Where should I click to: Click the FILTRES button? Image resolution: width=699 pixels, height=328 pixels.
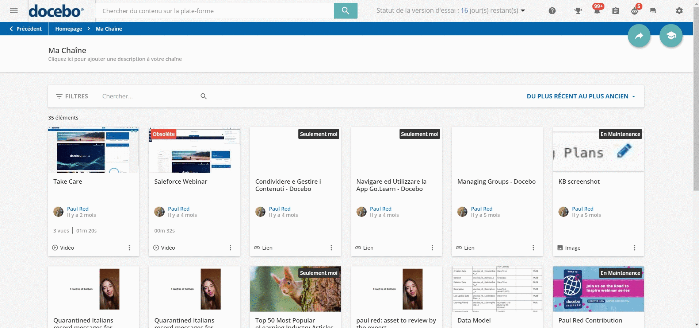click(72, 96)
